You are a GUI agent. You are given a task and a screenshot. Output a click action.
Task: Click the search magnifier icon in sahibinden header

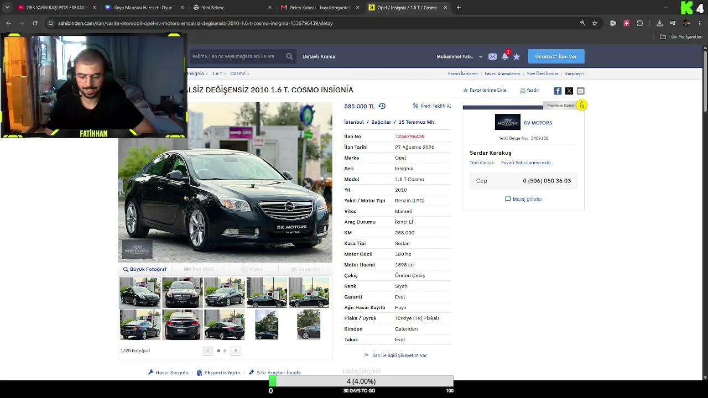coord(289,56)
